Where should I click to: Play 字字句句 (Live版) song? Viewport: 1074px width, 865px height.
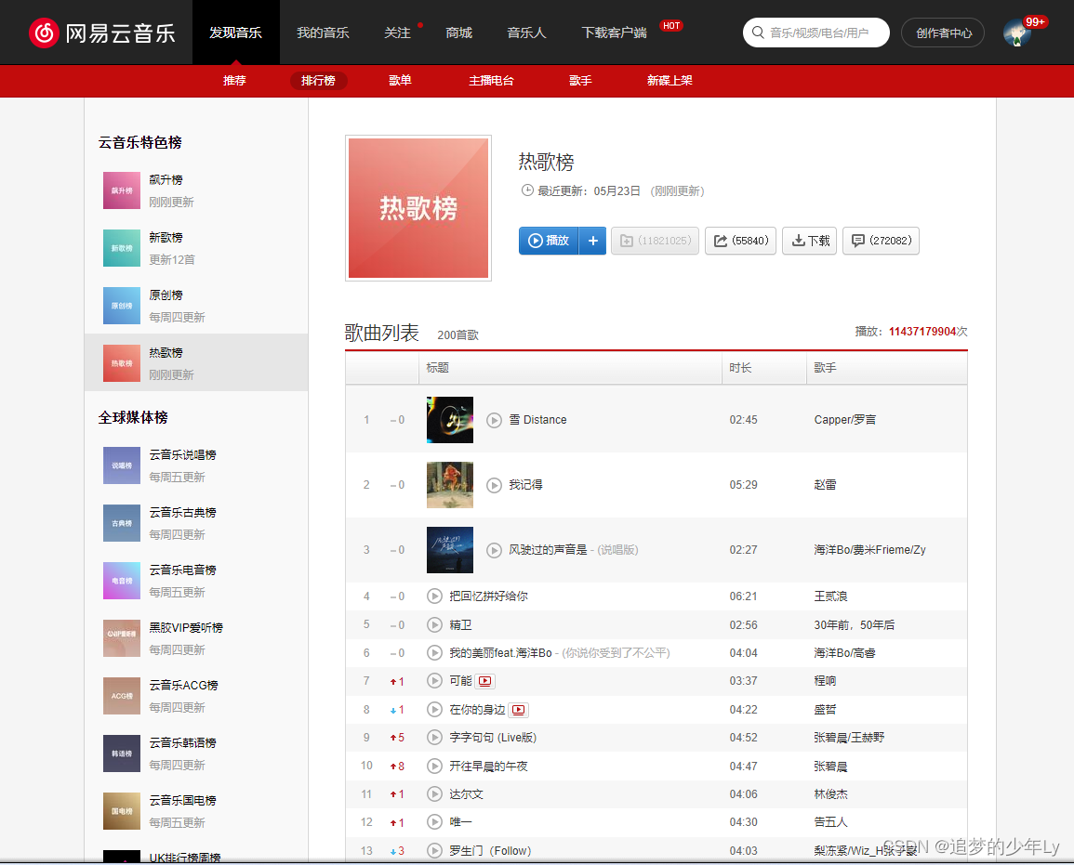pyautogui.click(x=434, y=737)
